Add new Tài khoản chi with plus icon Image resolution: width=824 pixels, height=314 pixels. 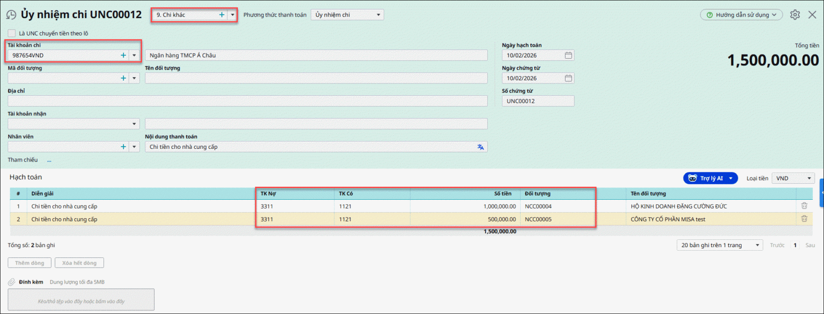pos(123,56)
